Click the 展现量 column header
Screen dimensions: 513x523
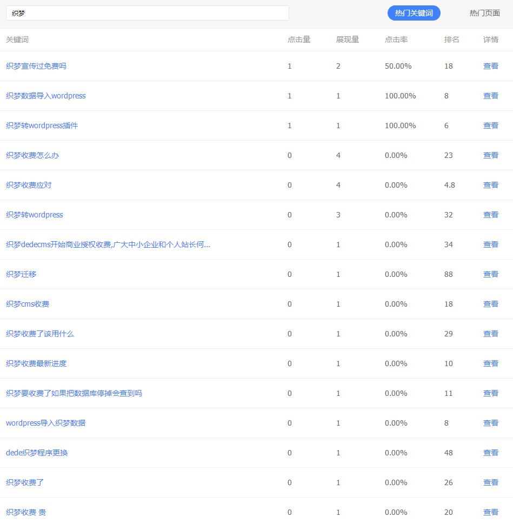(x=348, y=39)
